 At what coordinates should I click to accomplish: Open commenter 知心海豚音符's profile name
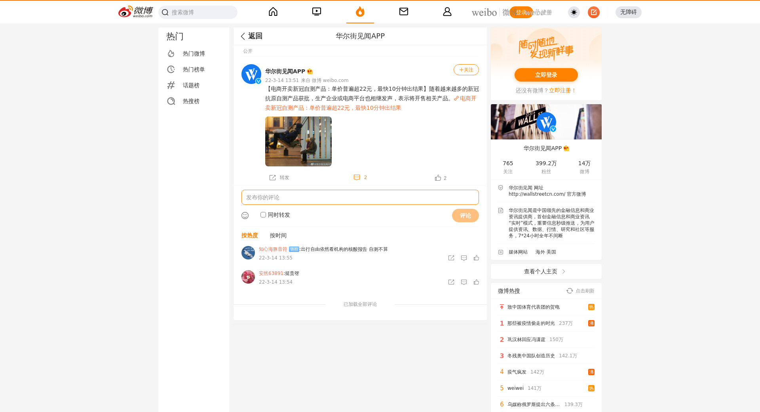click(x=273, y=249)
